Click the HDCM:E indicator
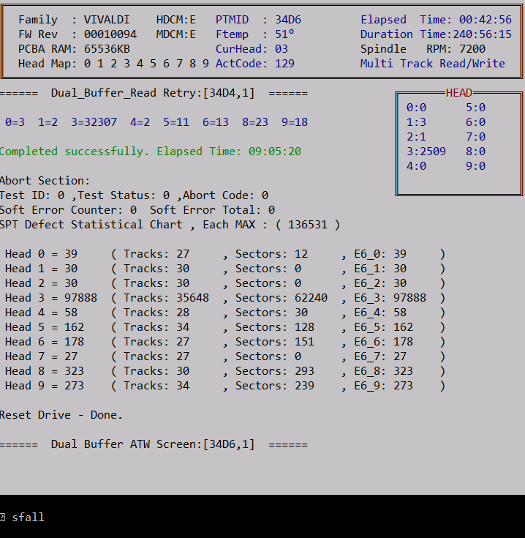This screenshot has height=538, width=525. pyautogui.click(x=175, y=20)
